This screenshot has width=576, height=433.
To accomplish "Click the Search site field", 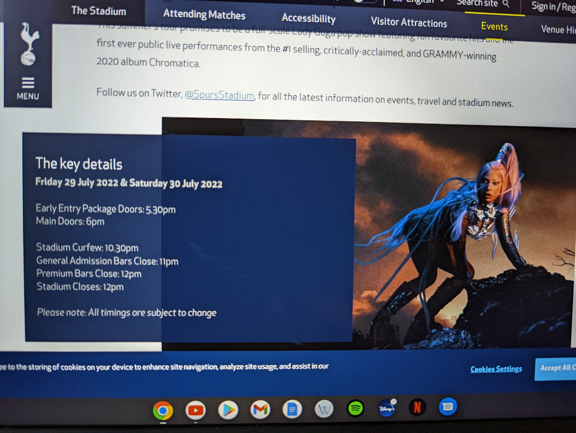I will [x=482, y=4].
